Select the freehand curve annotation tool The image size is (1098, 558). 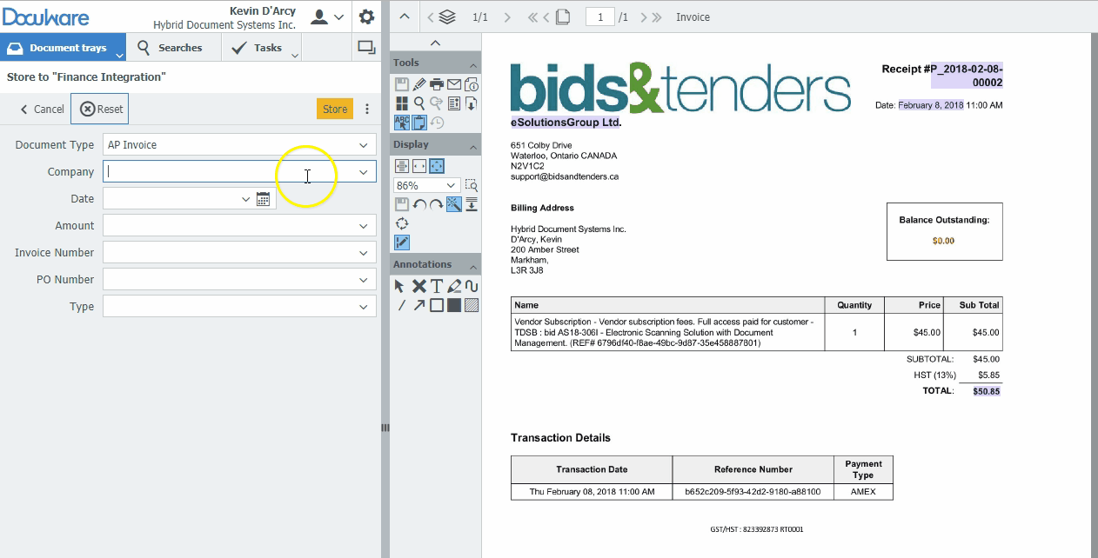pos(472,286)
